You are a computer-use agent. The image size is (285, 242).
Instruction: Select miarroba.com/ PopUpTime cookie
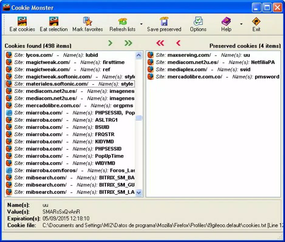click(70, 156)
